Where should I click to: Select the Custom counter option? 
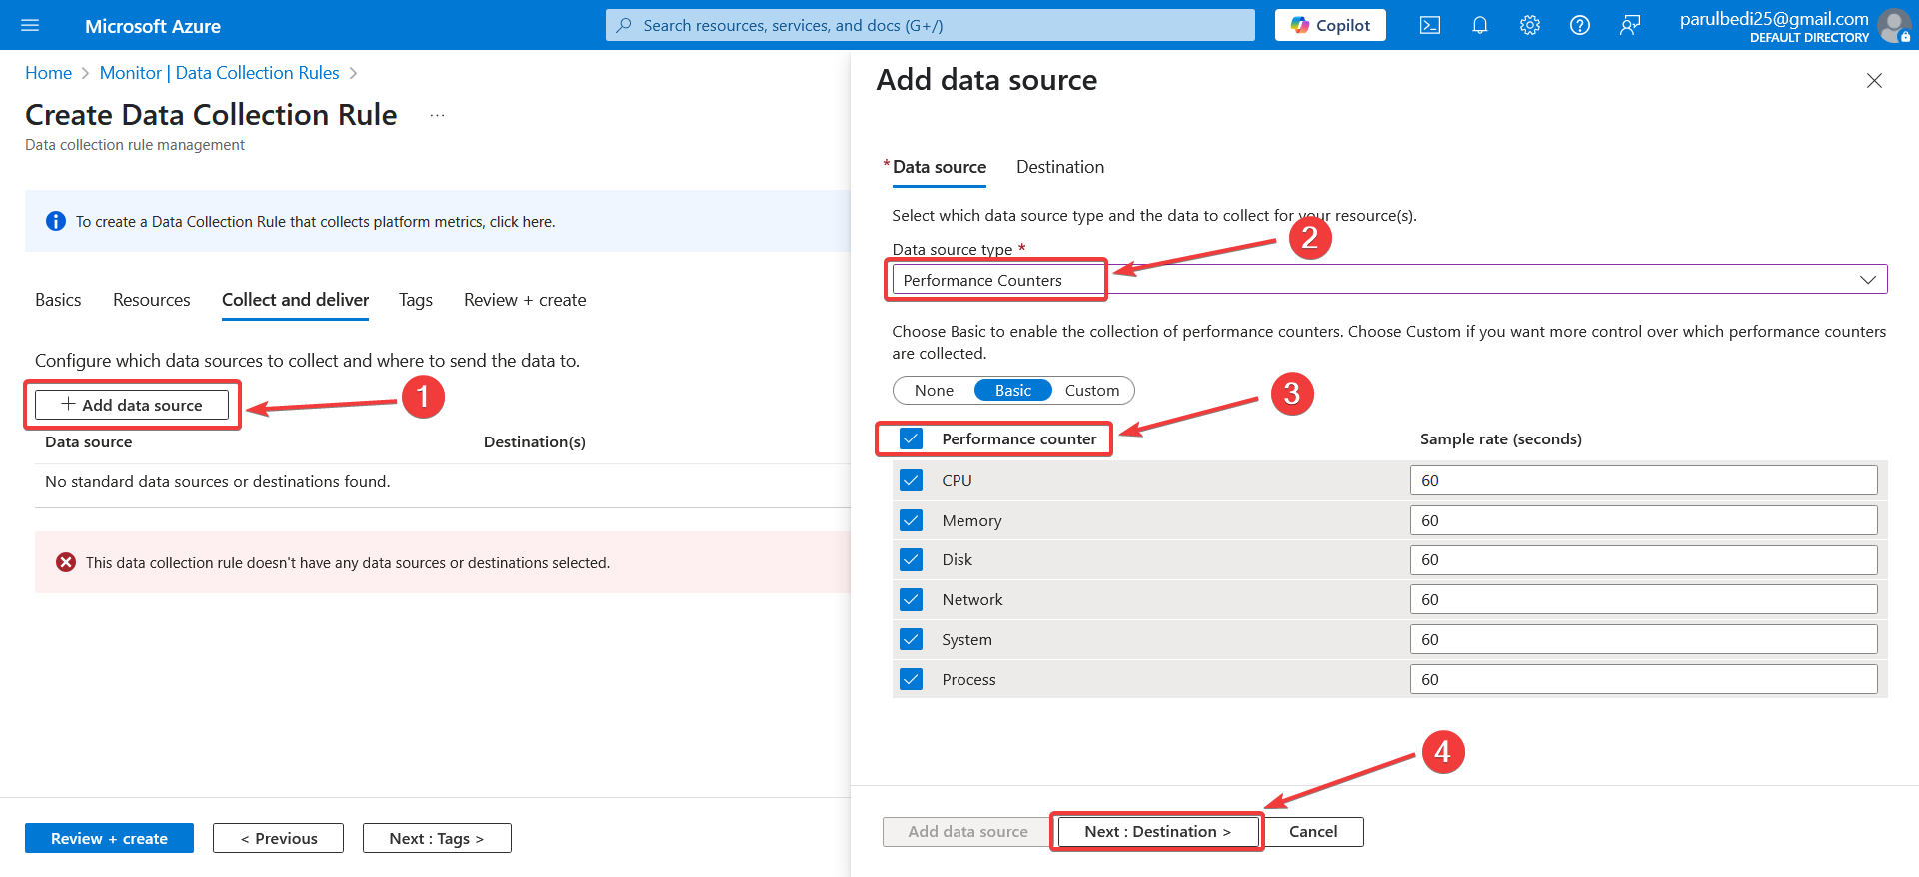[x=1092, y=390]
